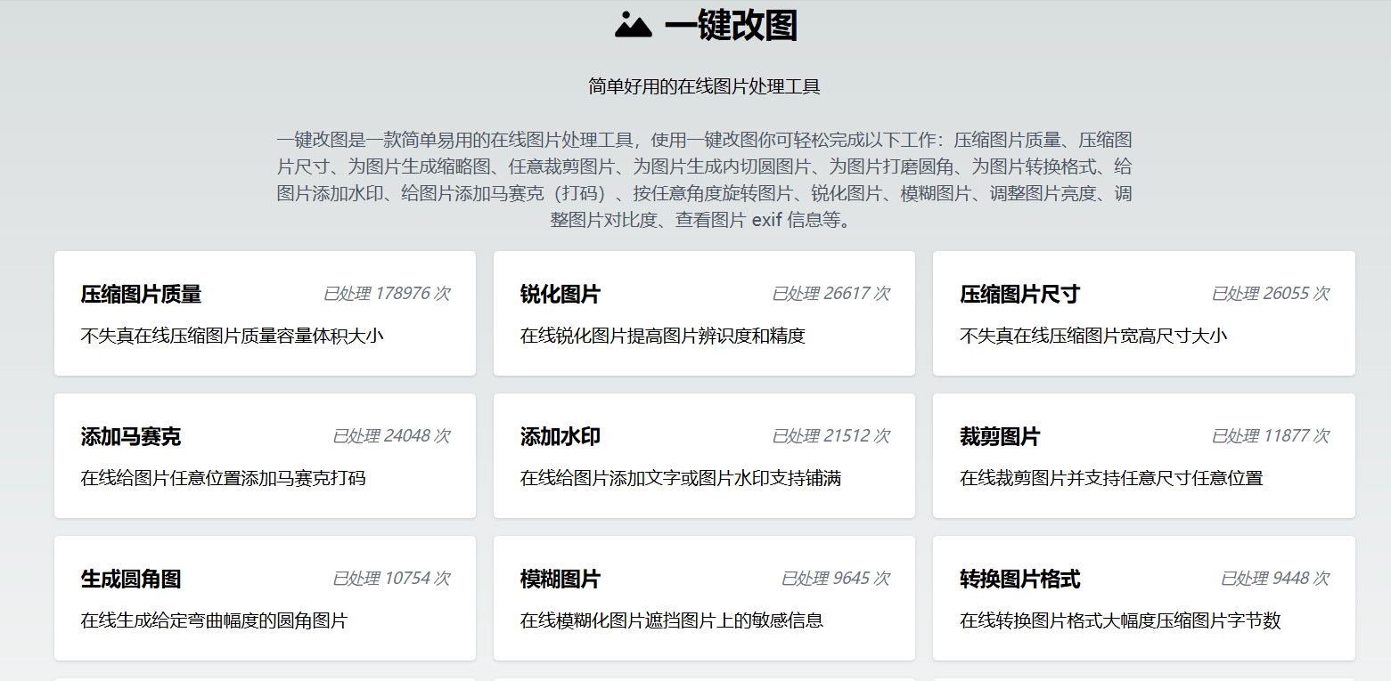
Task: Click the text 已处理 9448 次
Action: (1275, 579)
